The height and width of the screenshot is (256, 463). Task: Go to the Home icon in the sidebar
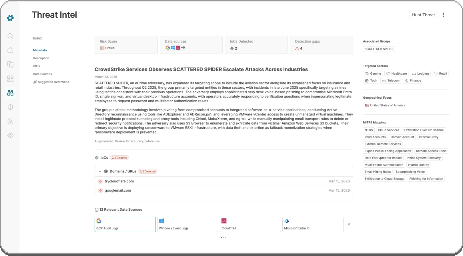point(10,50)
